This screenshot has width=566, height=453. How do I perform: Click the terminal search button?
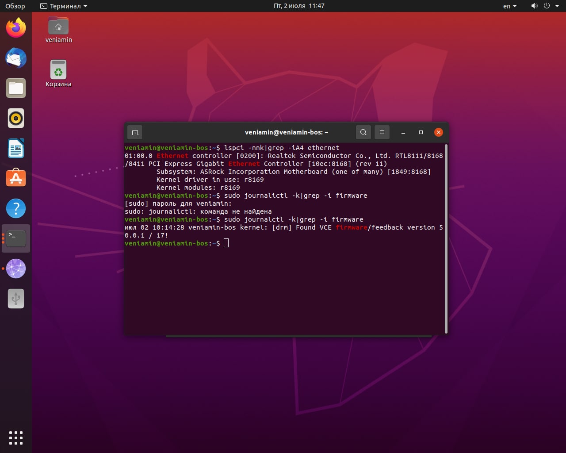point(363,132)
